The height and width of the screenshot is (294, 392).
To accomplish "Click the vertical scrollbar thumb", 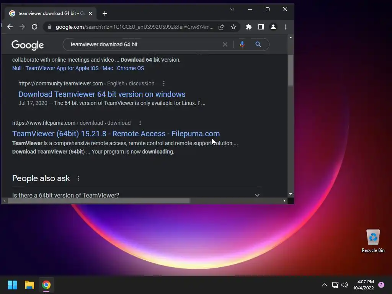I will point(291,70).
